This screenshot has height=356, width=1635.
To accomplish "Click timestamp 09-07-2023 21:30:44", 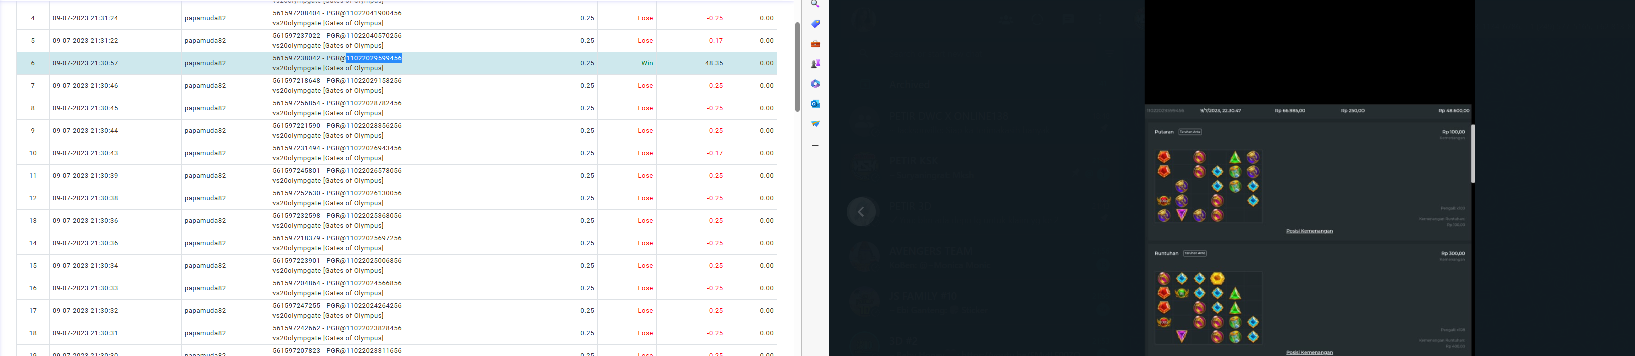I will pos(85,130).
